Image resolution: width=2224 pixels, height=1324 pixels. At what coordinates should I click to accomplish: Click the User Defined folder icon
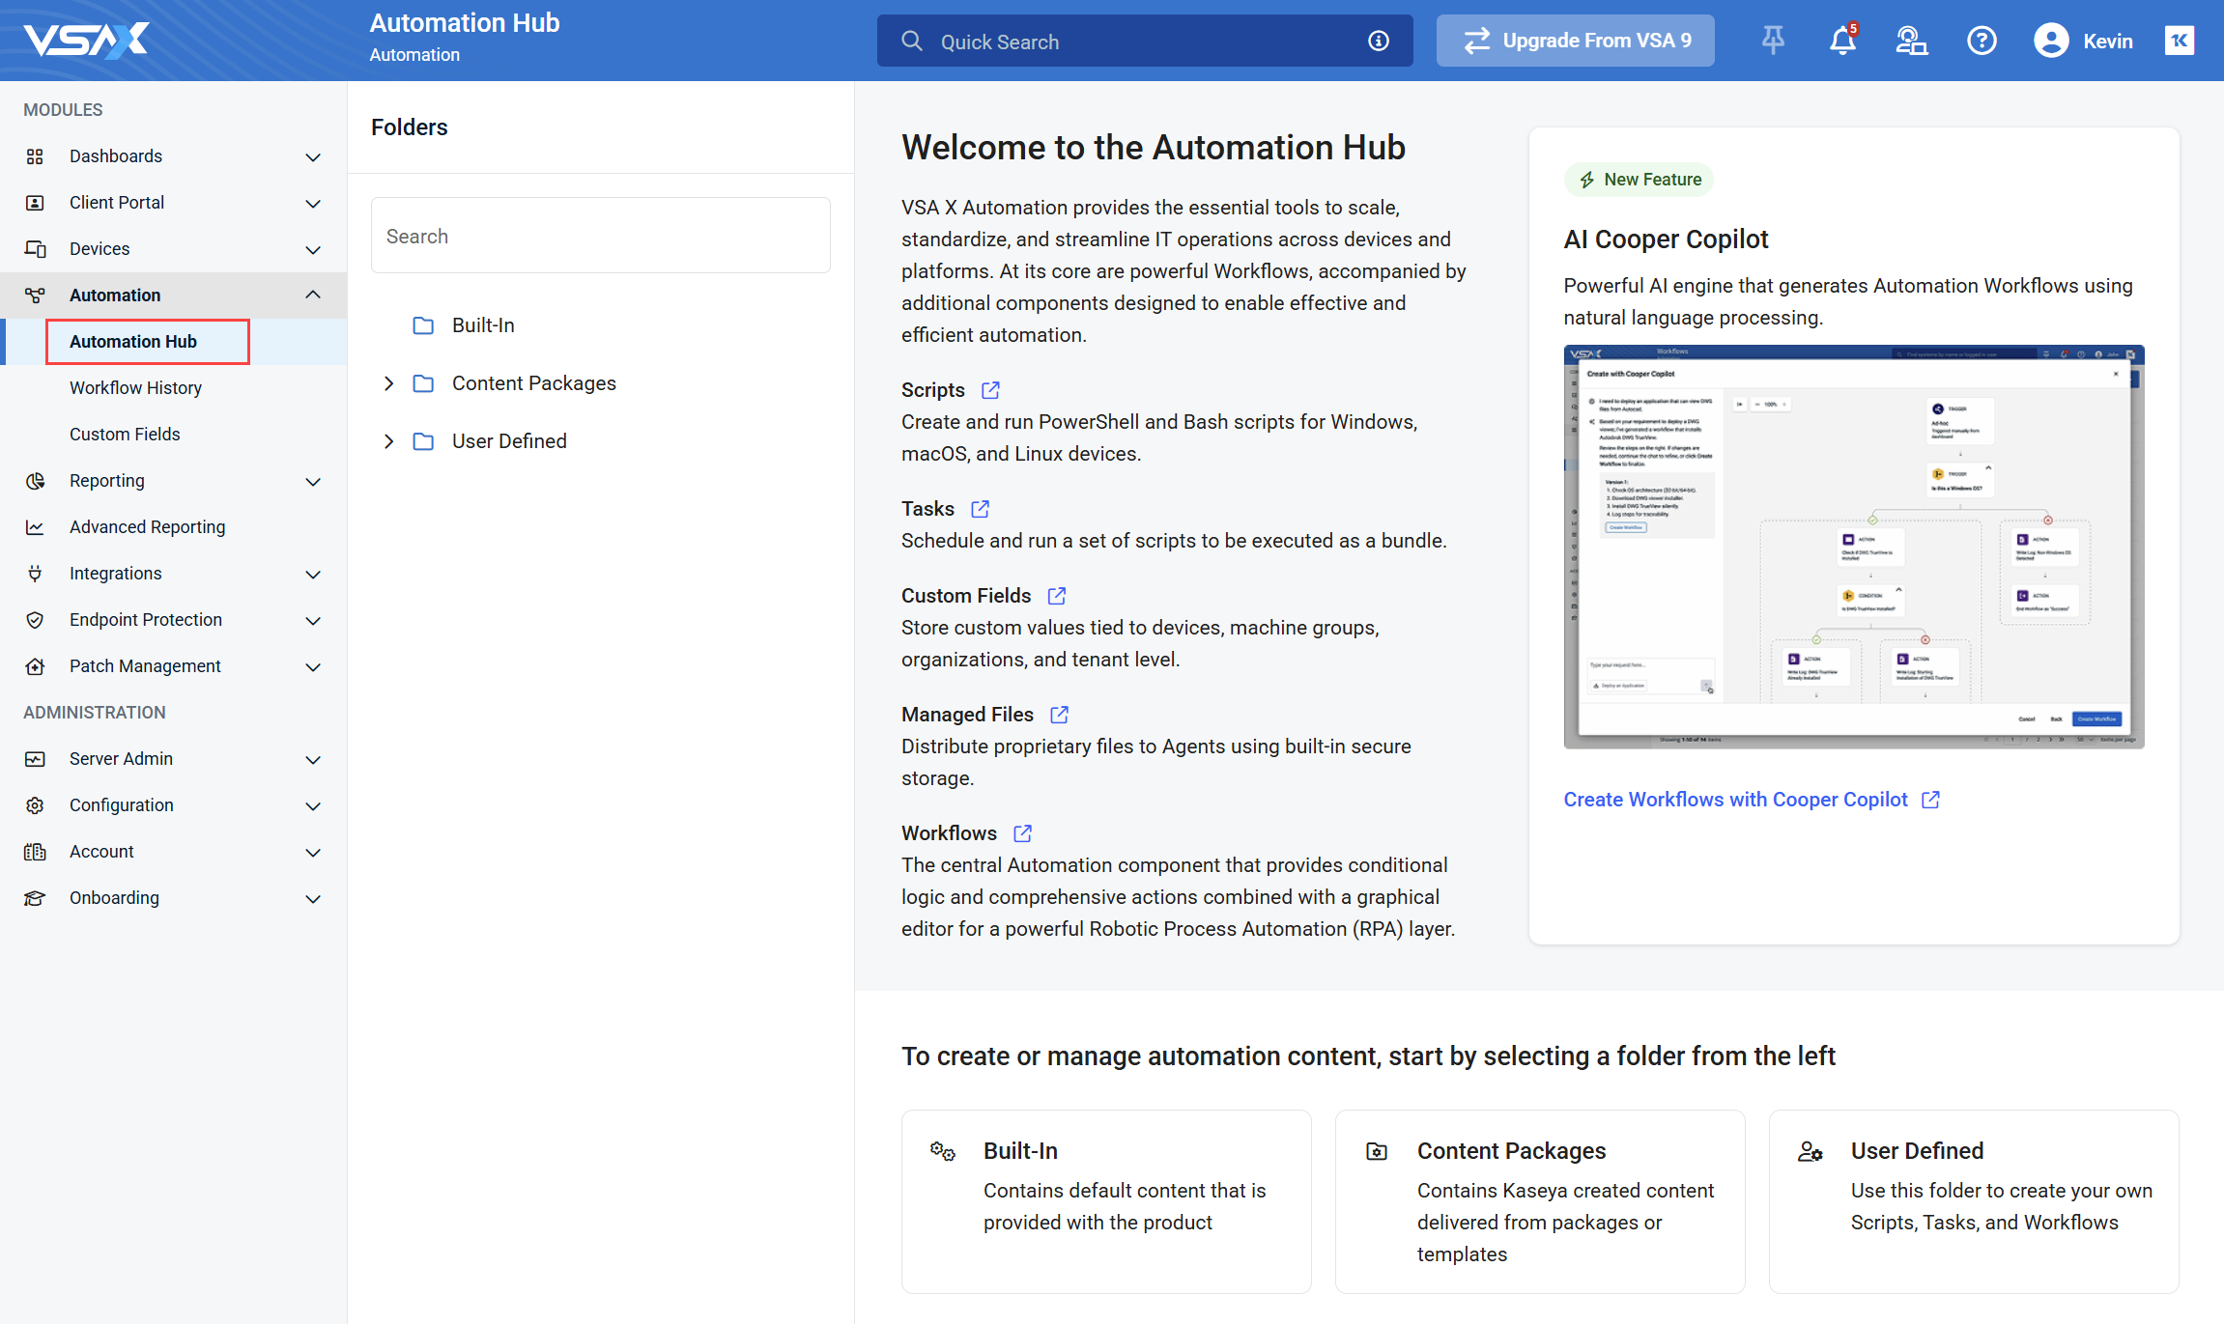click(423, 441)
